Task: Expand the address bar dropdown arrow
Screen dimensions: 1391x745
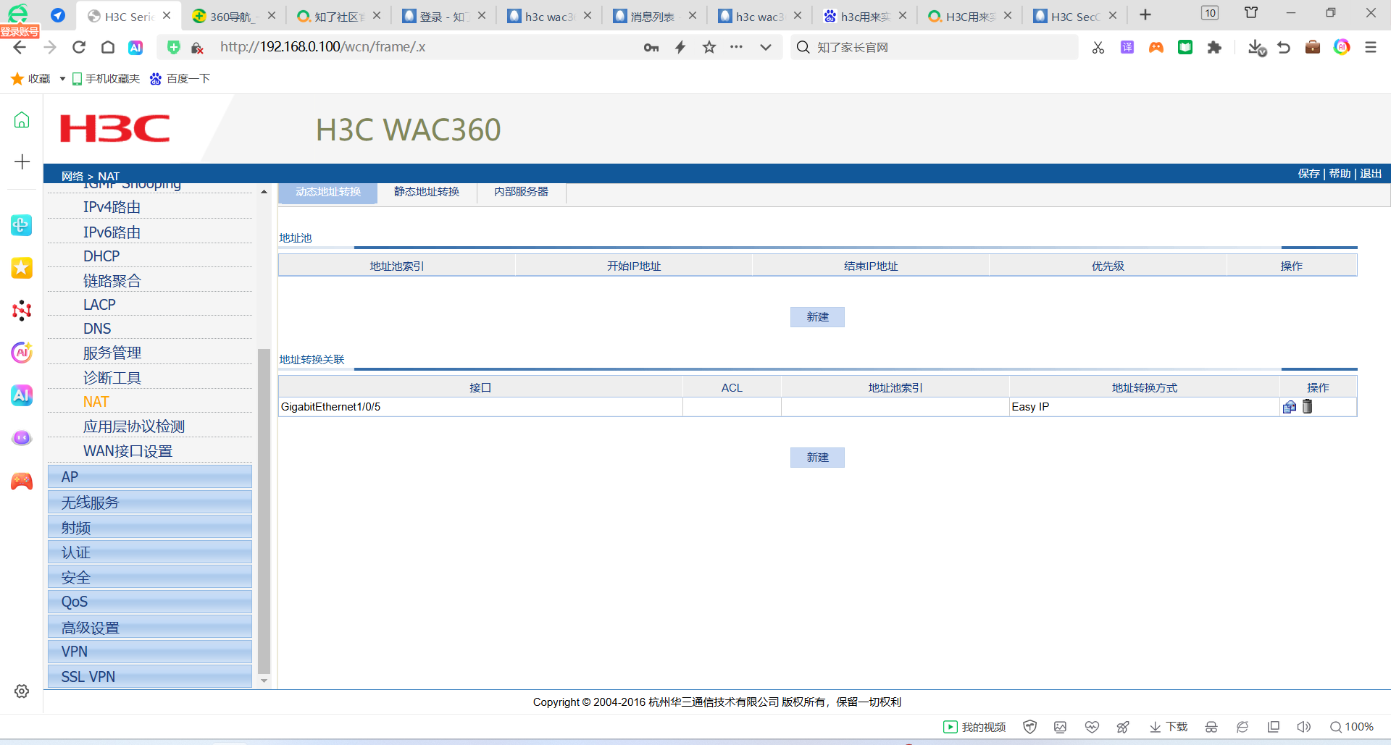Action: [766, 47]
